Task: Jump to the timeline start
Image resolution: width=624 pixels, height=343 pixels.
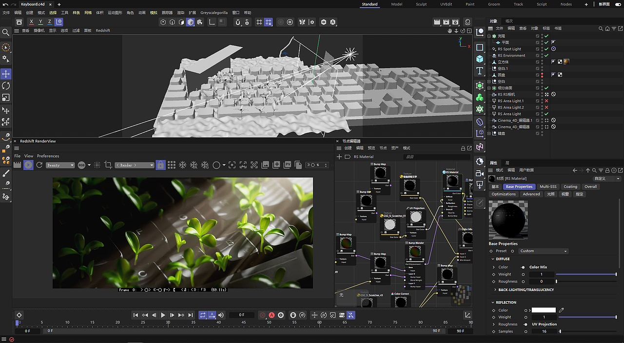Action: coord(136,315)
